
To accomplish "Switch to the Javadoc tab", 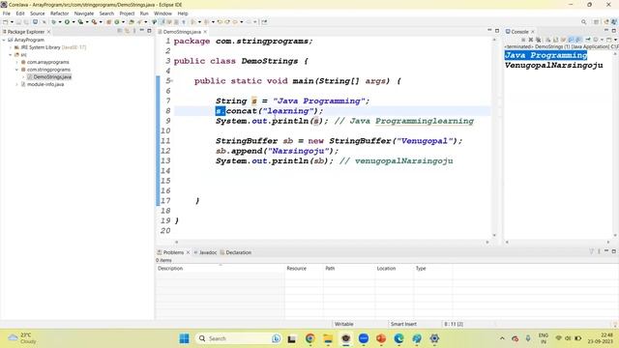I will coord(205,252).
